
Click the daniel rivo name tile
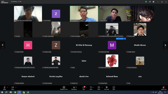(84, 77)
